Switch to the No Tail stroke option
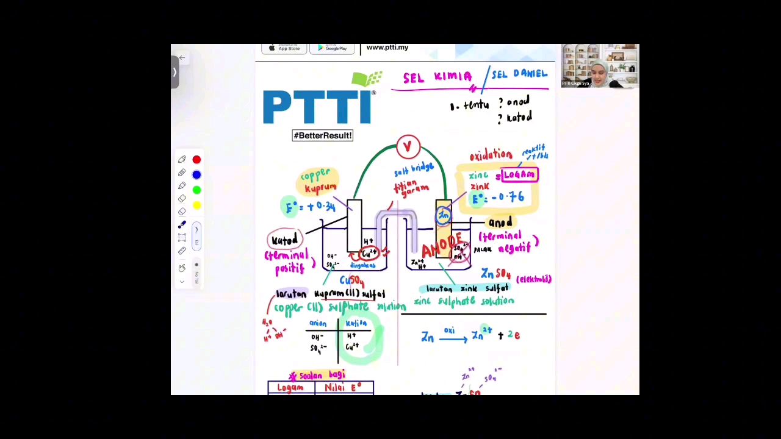Image resolution: width=781 pixels, height=439 pixels. point(196,273)
